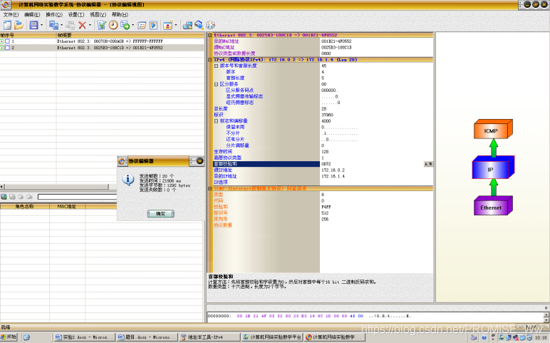
Task: Open the send frame dropdown arrow
Action: (x=133, y=25)
